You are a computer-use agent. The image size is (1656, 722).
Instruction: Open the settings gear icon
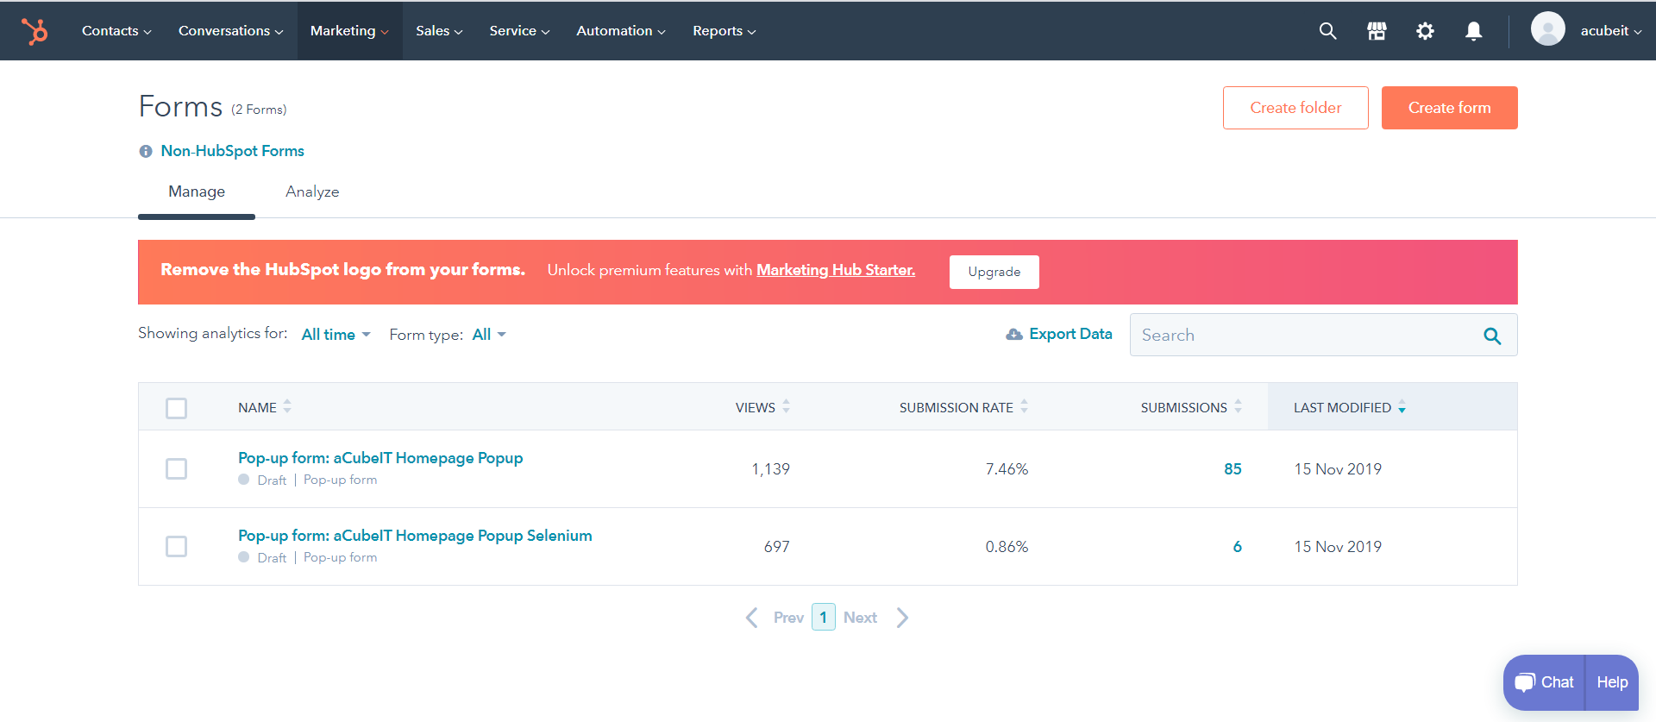click(1425, 31)
